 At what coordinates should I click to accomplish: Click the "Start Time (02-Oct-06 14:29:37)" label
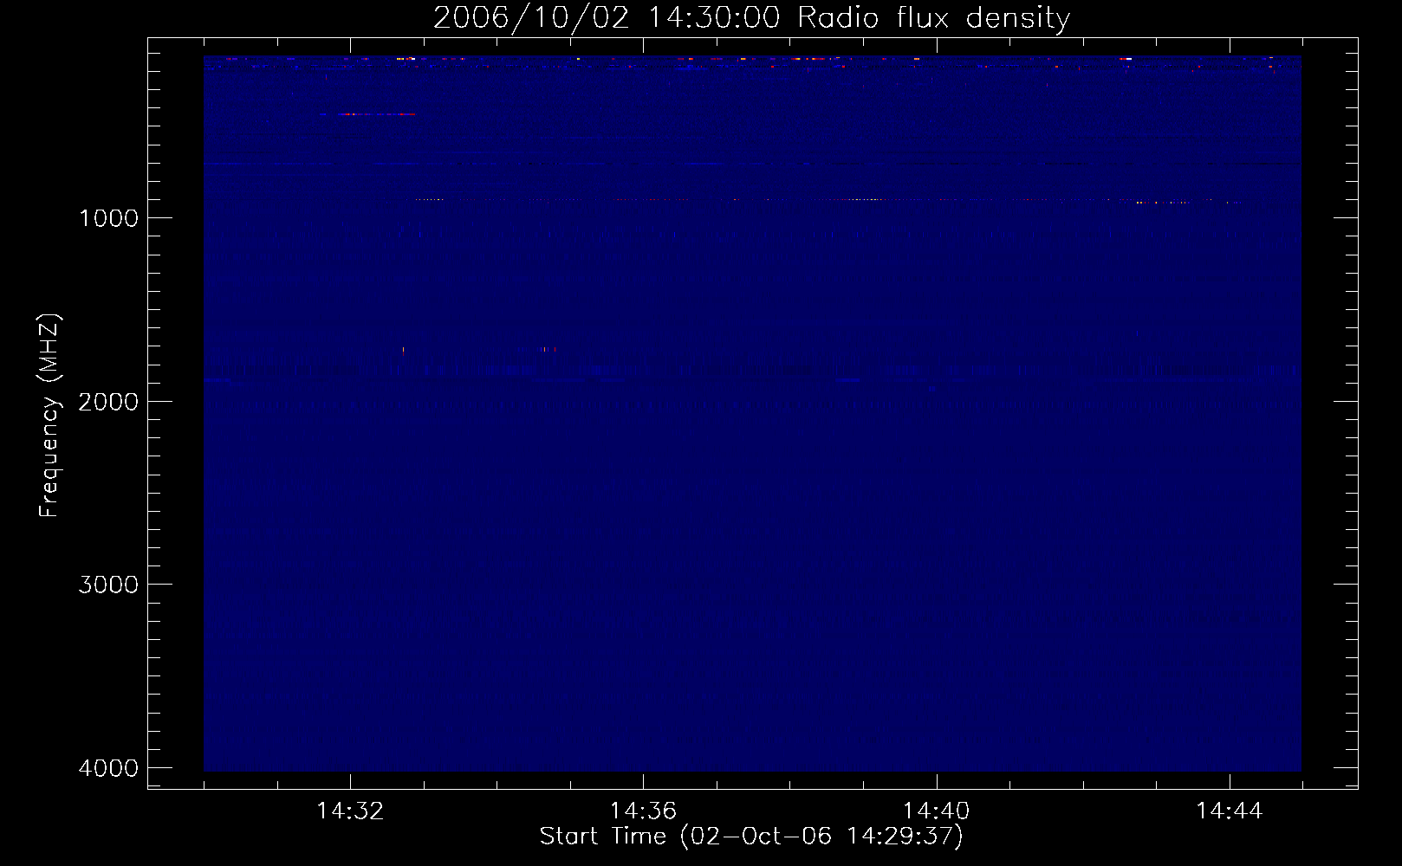click(751, 837)
